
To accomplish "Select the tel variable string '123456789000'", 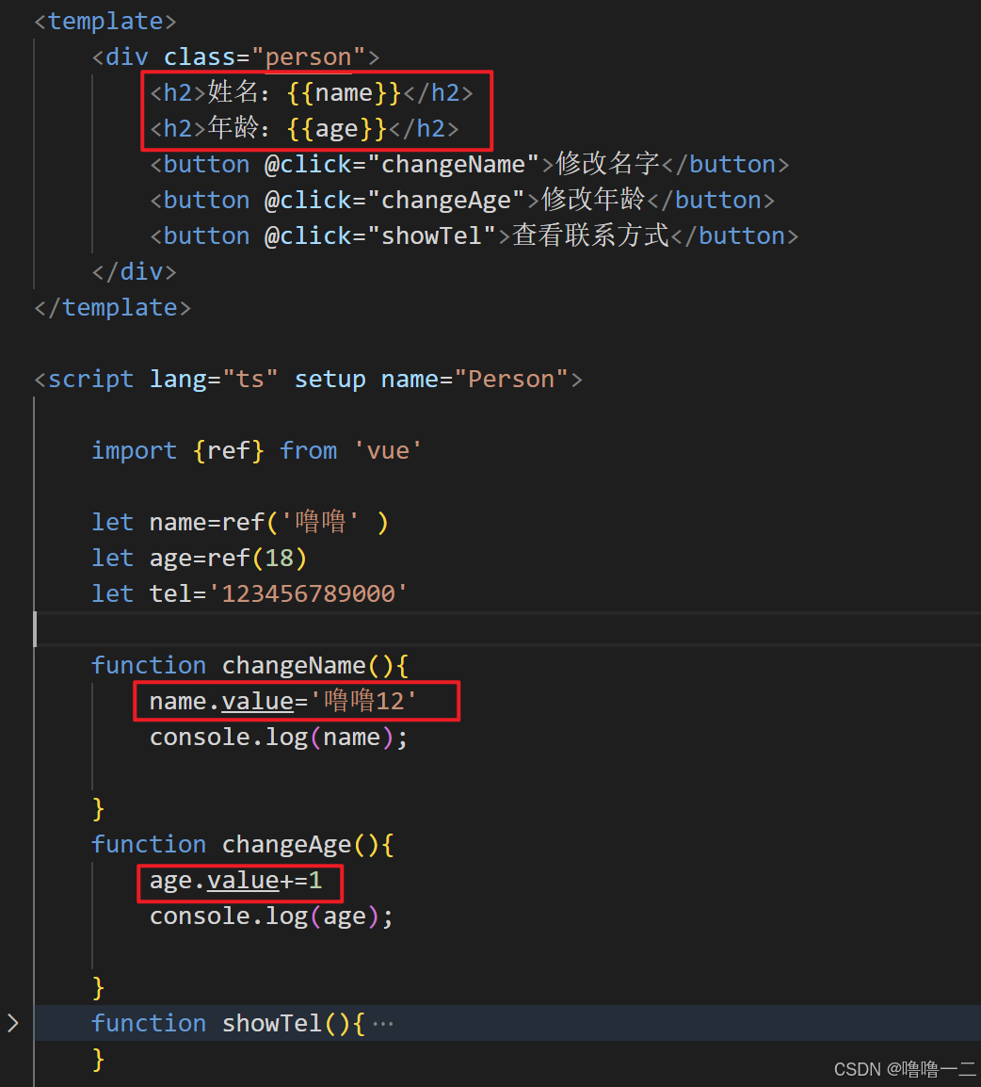I will tap(303, 592).
